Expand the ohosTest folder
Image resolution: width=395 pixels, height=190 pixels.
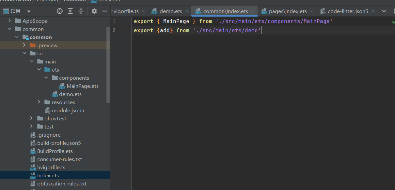pos(32,118)
